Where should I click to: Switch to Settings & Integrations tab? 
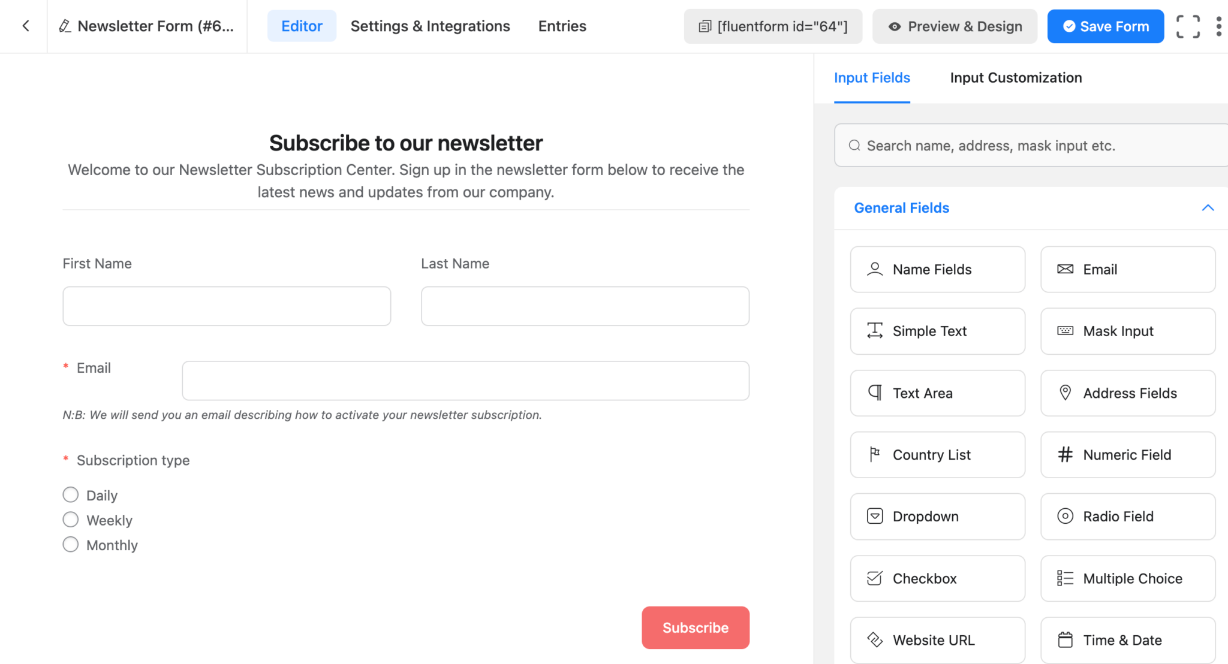click(x=431, y=26)
